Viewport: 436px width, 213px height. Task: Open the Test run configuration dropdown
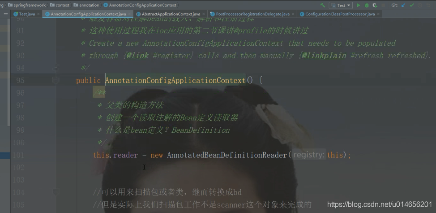[x=341, y=5]
